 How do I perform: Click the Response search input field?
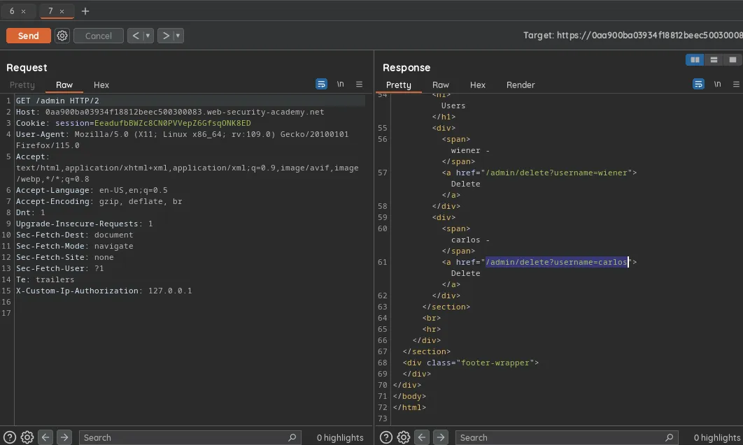coord(567,437)
